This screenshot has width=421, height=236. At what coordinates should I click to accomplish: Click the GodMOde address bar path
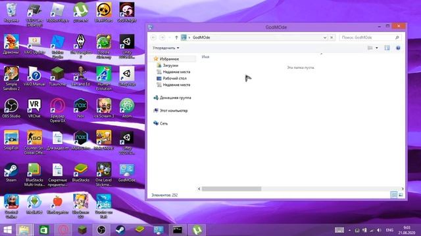click(x=201, y=37)
